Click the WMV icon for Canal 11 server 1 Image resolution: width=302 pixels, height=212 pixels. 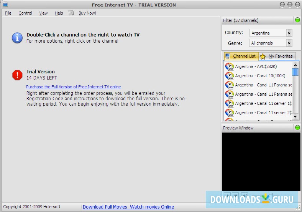tap(230, 103)
